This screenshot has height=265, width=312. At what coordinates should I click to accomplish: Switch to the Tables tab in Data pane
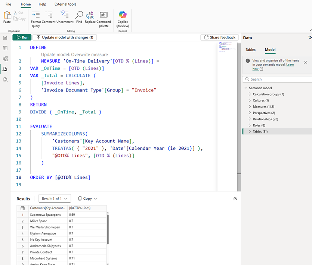point(250,49)
